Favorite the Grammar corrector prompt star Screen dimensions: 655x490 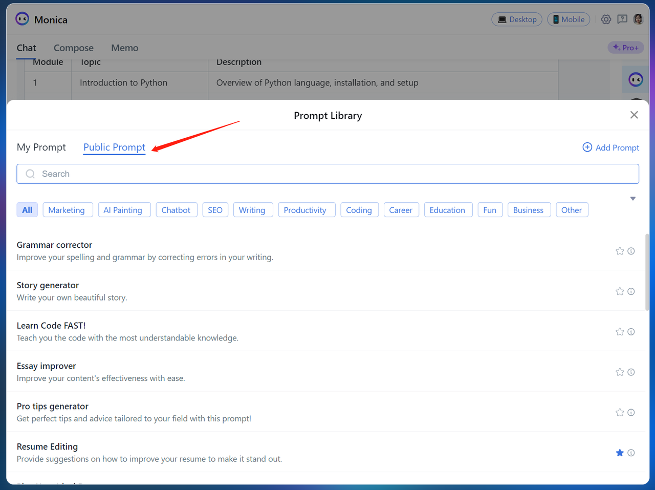(x=620, y=251)
